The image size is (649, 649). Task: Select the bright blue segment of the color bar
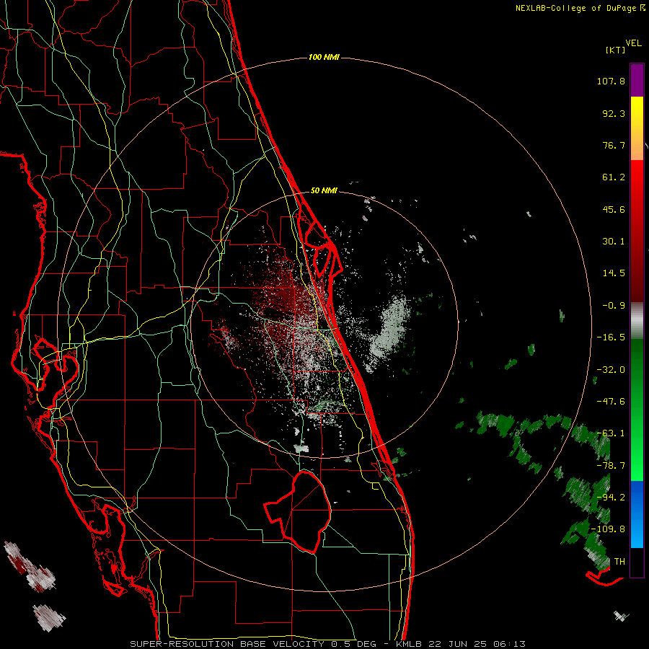pyautogui.click(x=637, y=514)
